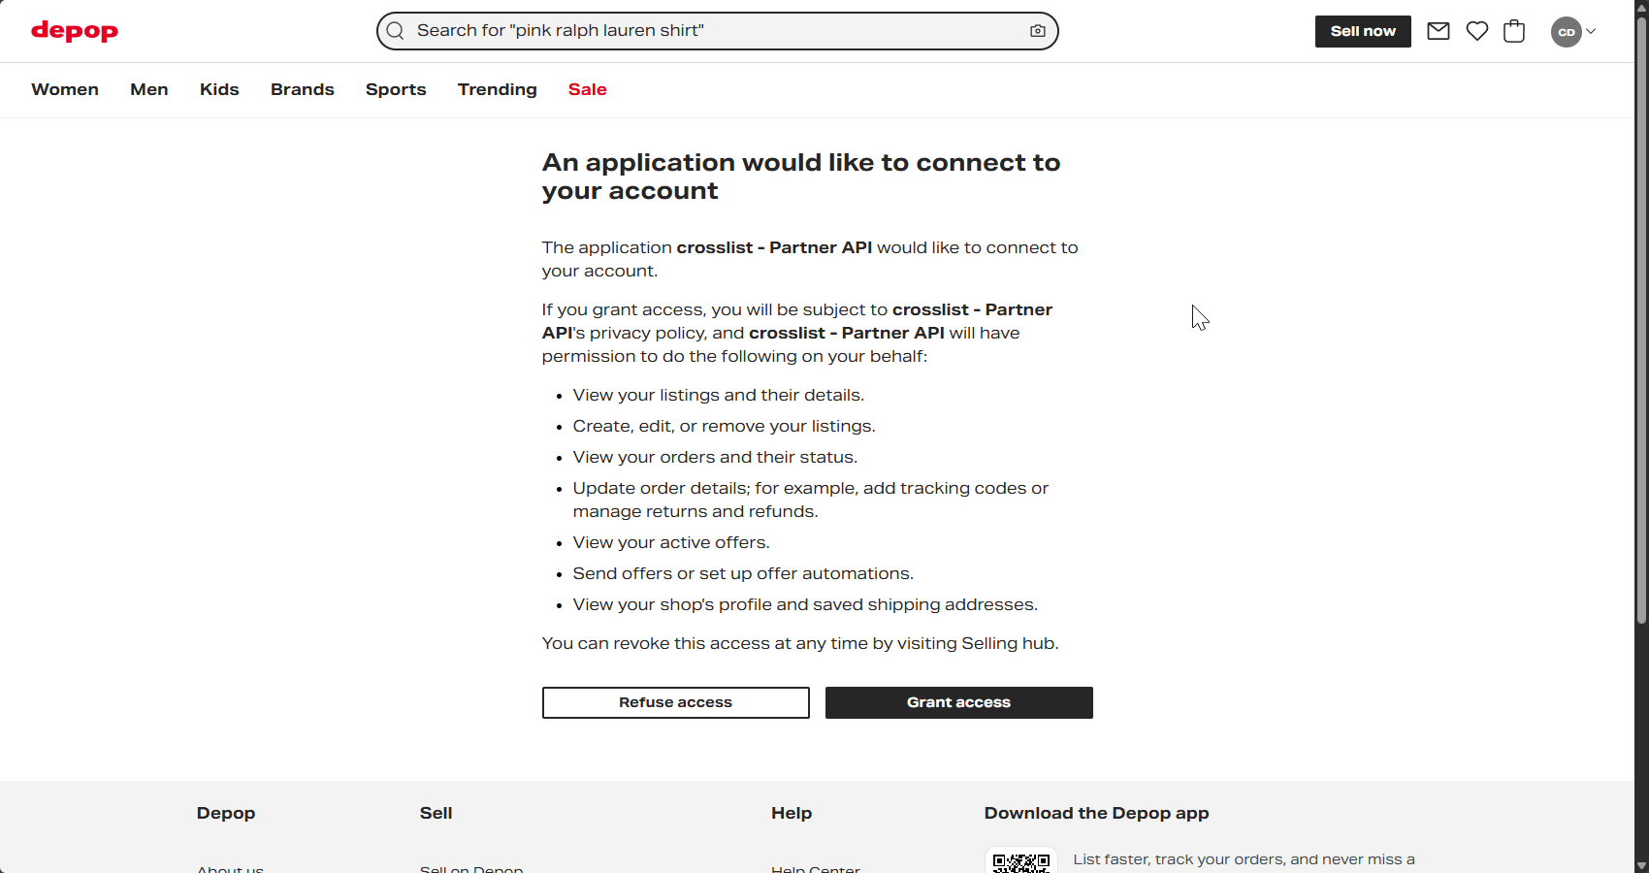This screenshot has height=873, width=1649.
Task: Click the Depop footer heading
Action: pyautogui.click(x=226, y=813)
